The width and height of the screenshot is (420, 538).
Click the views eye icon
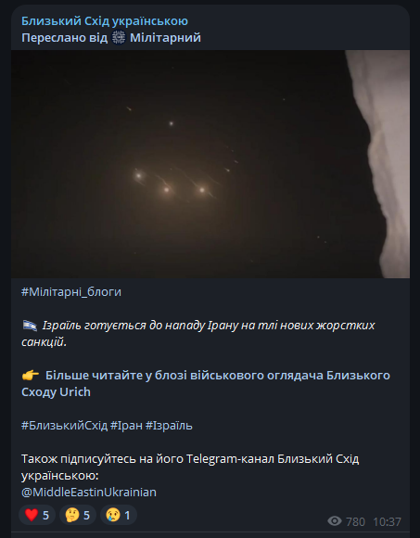coord(335,521)
